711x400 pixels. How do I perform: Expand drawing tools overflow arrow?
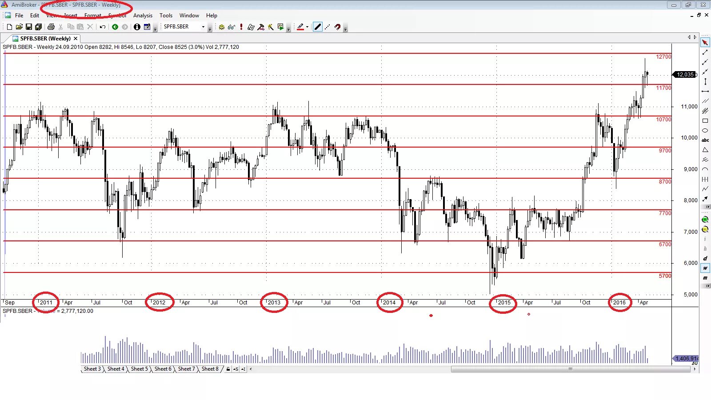[x=705, y=207]
